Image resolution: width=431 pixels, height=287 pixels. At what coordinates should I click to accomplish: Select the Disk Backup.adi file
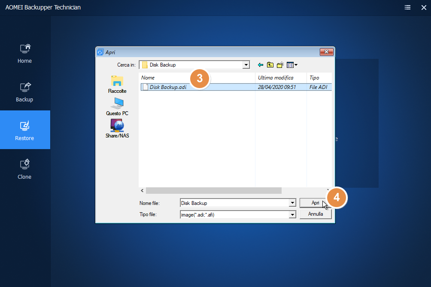[x=168, y=87]
